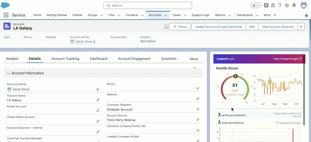
Task: Open the Chatter nav tab
Action: point(77,15)
